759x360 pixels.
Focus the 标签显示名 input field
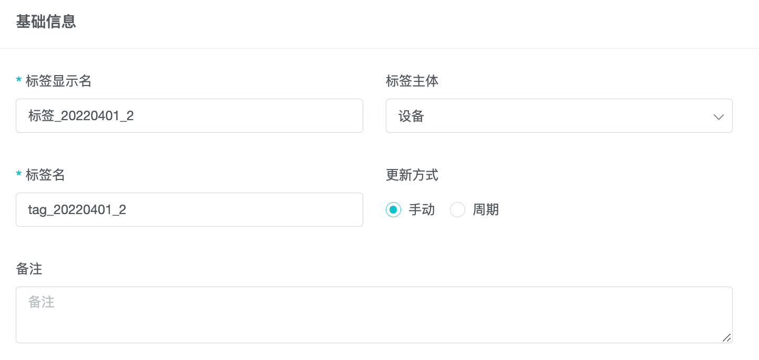click(189, 116)
